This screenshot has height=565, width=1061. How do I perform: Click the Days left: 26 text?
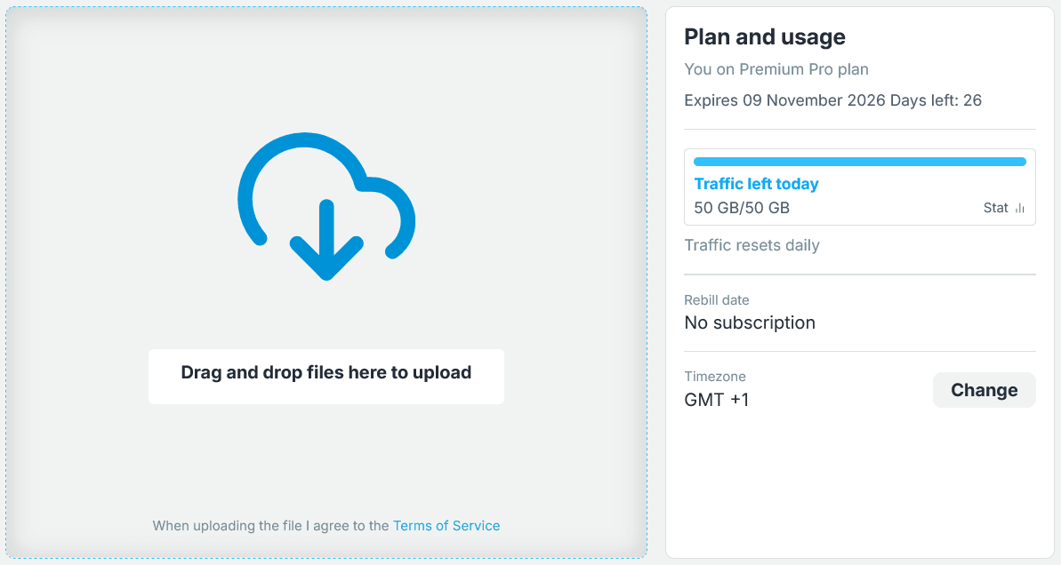pos(936,100)
